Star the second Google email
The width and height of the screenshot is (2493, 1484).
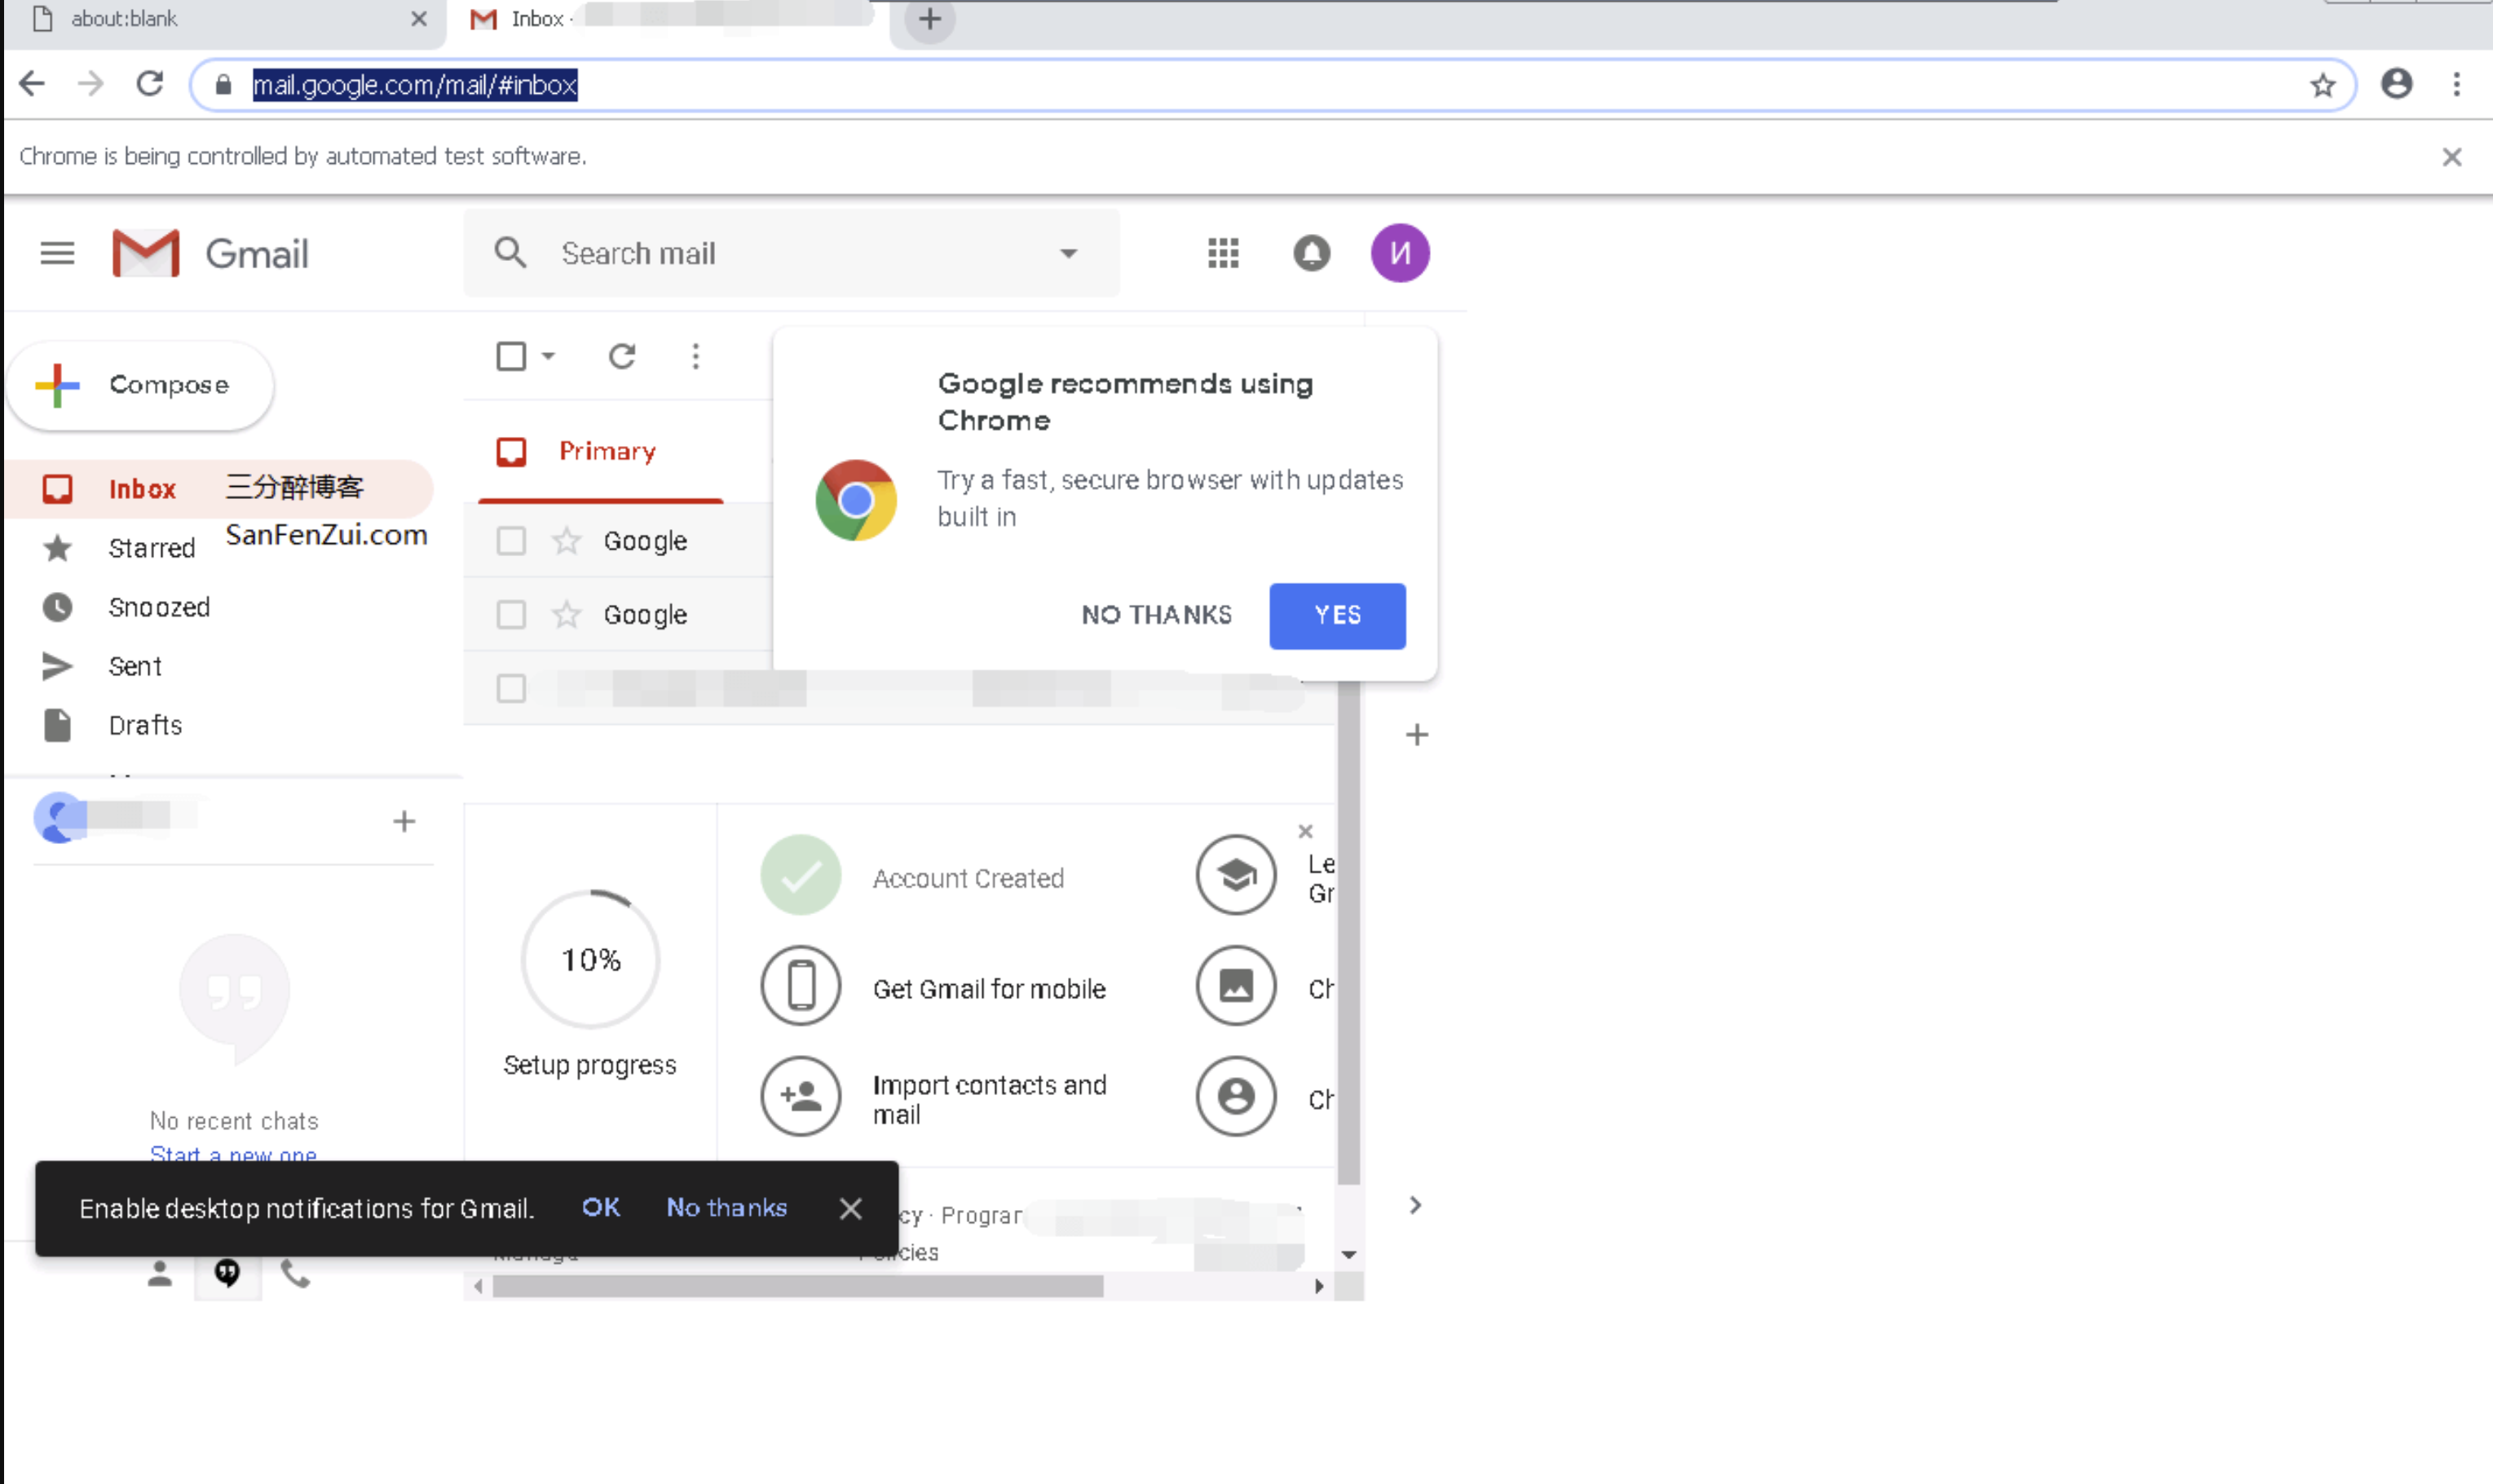point(566,614)
